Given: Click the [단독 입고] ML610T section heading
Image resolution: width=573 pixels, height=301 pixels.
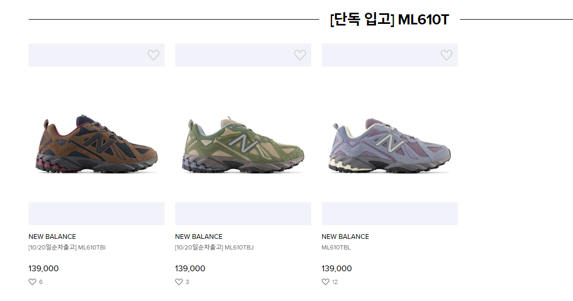Looking at the screenshot, I should click(389, 20).
